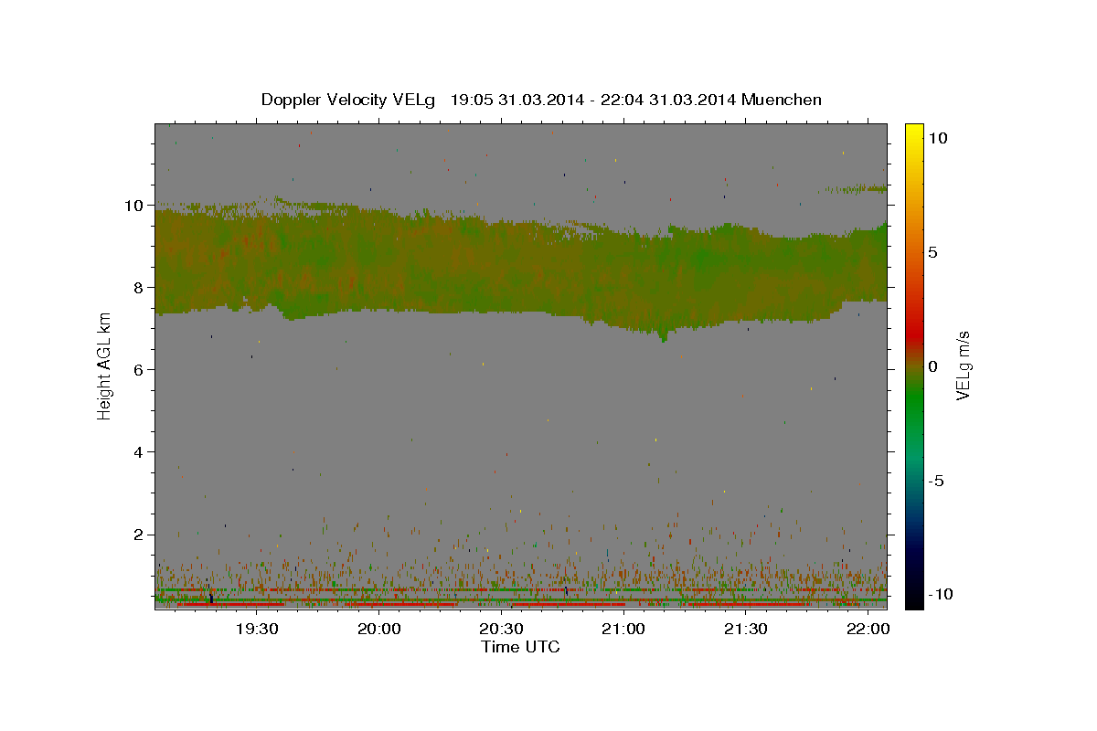Click the height tick label 2
Screen dimensions: 1097x731
coord(140,535)
